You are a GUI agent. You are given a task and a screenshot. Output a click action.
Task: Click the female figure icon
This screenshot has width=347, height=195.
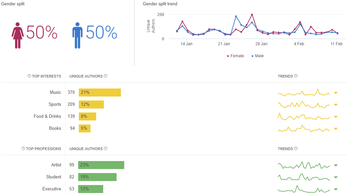[x=17, y=35]
